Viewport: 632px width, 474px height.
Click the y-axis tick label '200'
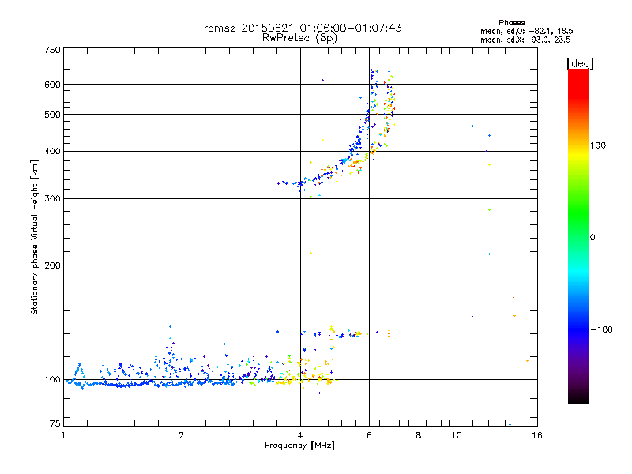click(52, 265)
